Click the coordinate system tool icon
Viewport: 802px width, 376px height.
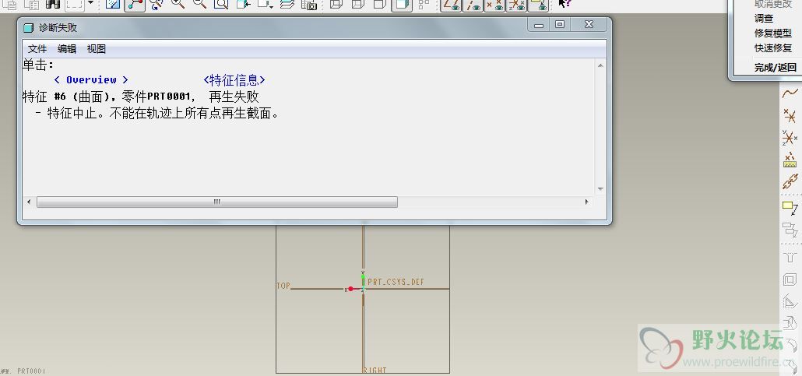click(x=790, y=138)
